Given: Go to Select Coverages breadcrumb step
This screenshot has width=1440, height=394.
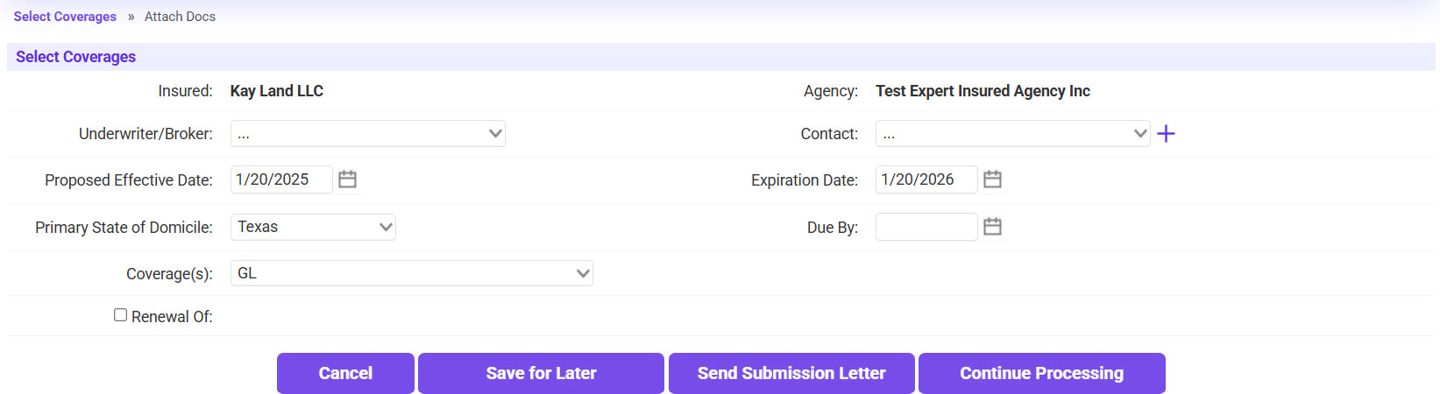Looking at the screenshot, I should (x=65, y=17).
